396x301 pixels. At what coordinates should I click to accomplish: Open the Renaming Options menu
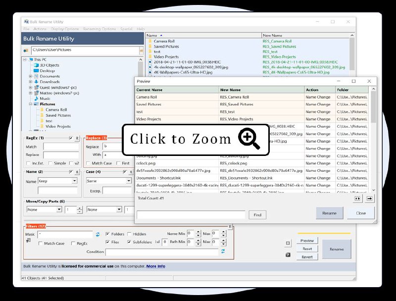click(99, 29)
